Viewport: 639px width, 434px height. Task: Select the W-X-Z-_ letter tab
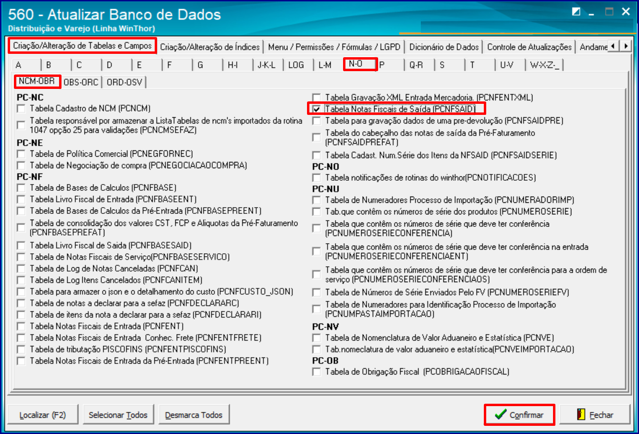coord(545,65)
